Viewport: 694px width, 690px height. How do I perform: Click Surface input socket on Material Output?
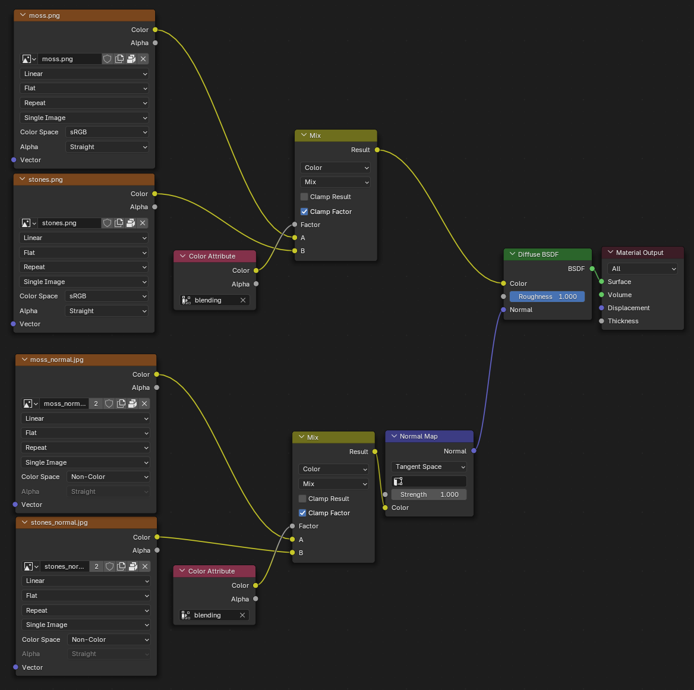[601, 282]
